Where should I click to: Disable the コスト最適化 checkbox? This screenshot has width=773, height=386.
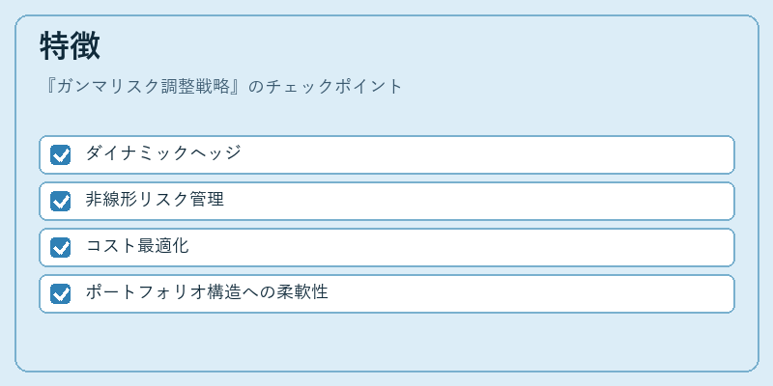click(x=60, y=247)
